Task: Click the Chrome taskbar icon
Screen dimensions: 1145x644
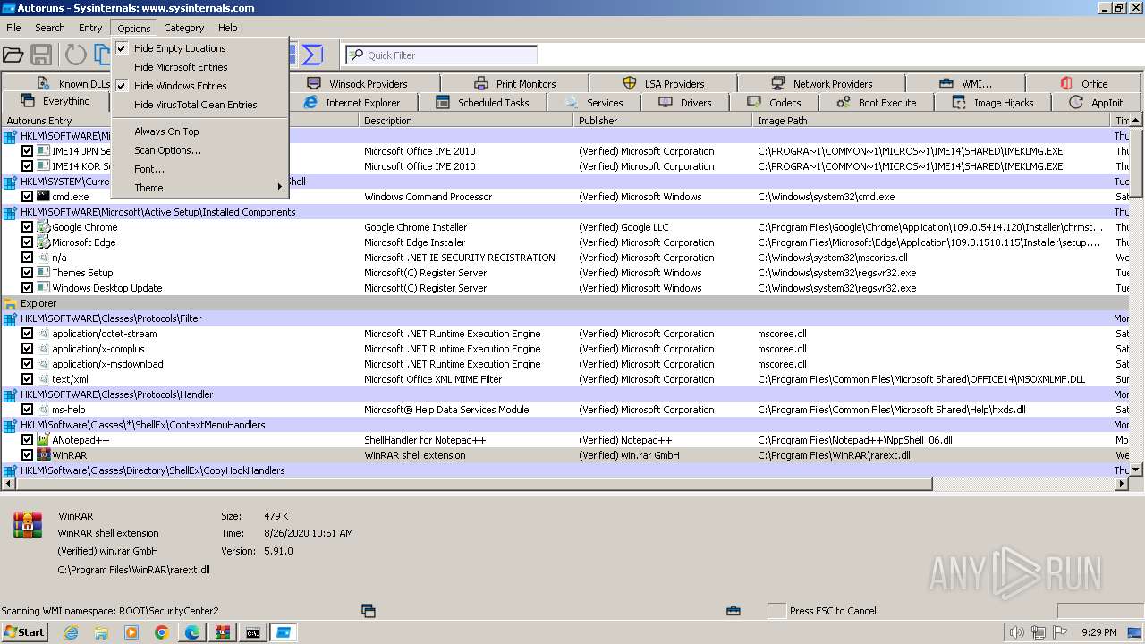Action: pos(162,632)
